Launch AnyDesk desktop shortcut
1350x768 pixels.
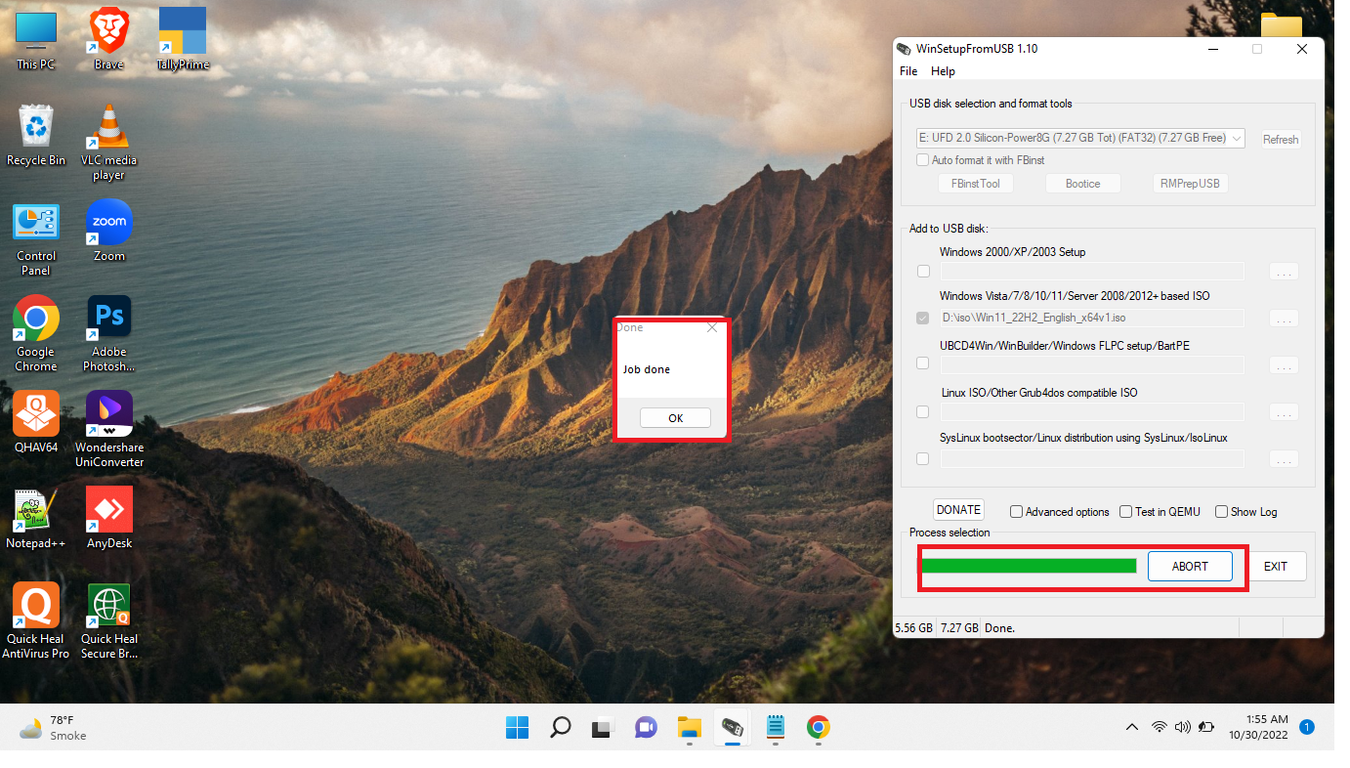coord(108,518)
